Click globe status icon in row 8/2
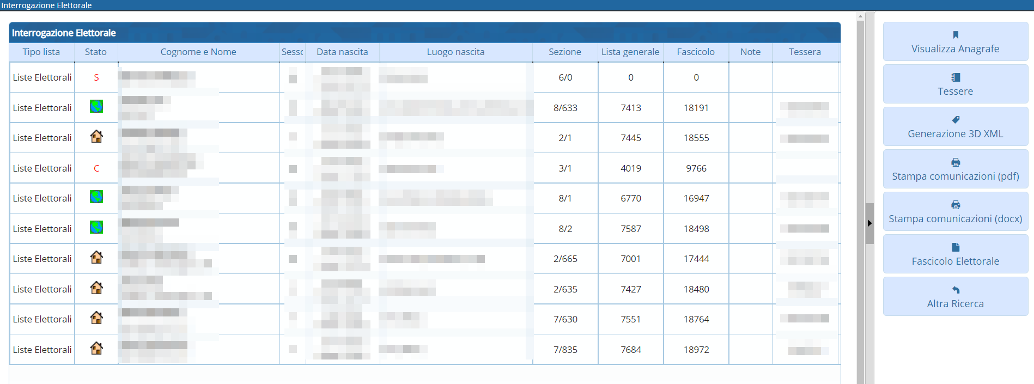 click(96, 227)
